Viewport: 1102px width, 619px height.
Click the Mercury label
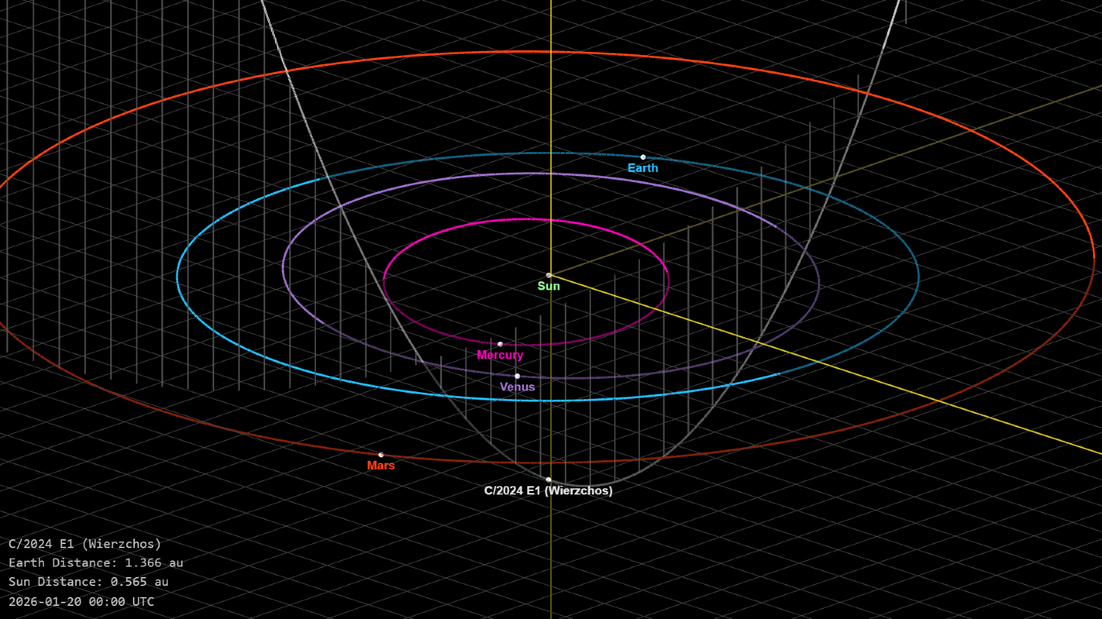(x=500, y=355)
